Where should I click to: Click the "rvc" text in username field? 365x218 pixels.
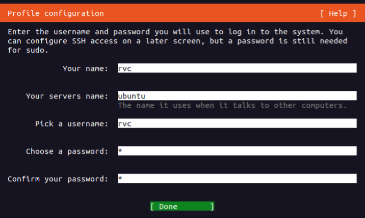click(x=125, y=124)
